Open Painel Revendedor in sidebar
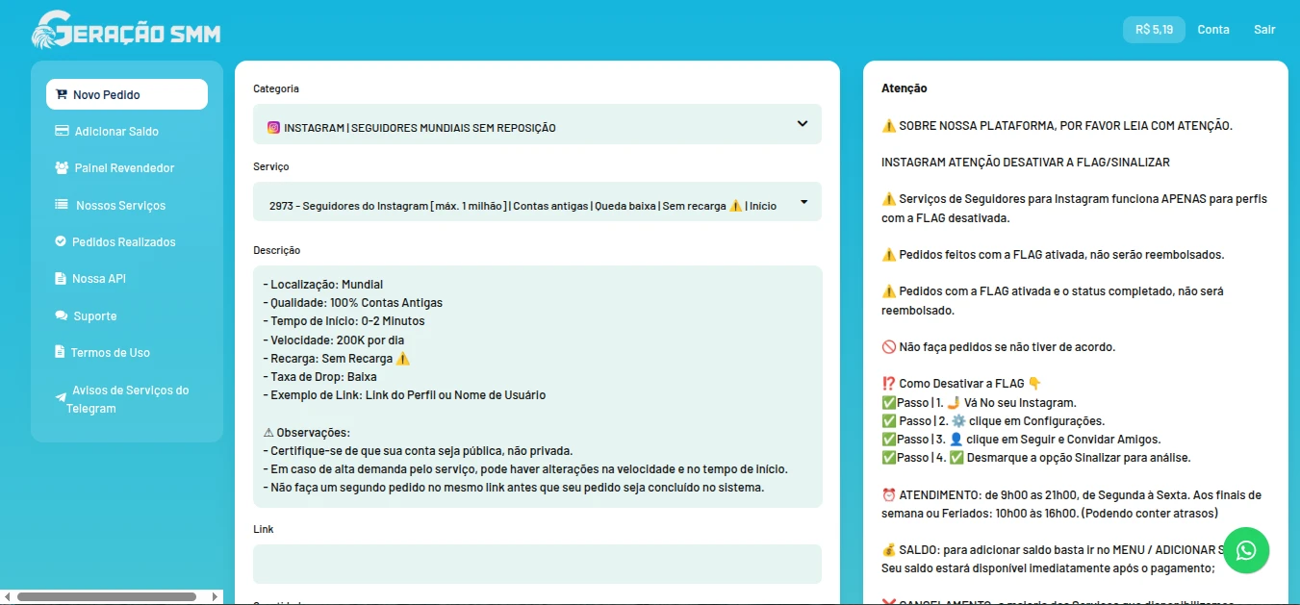This screenshot has width=1300, height=605. (x=124, y=167)
